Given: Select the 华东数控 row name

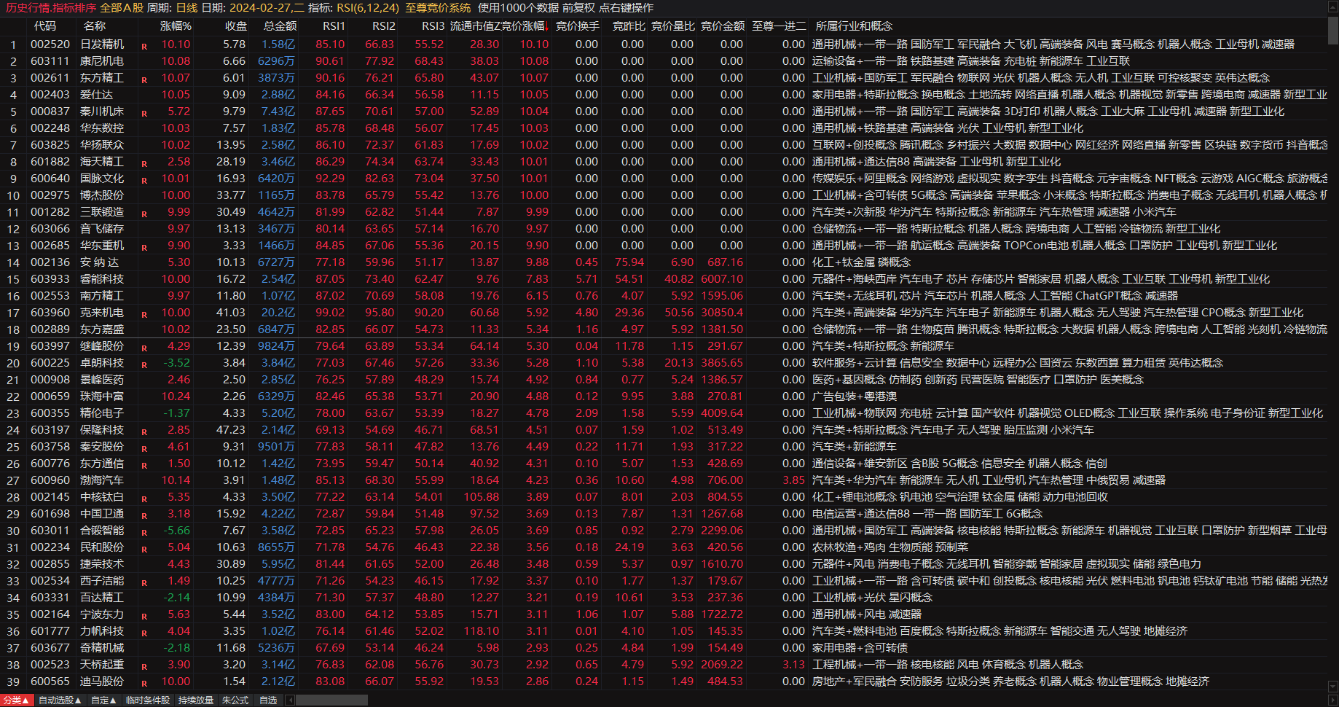Looking at the screenshot, I should click(102, 128).
